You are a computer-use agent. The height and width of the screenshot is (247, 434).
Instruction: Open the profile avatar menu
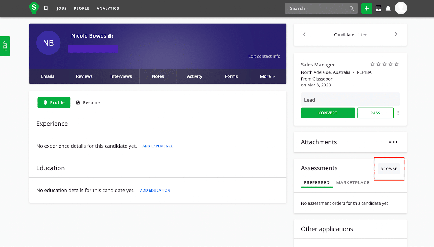tap(401, 8)
